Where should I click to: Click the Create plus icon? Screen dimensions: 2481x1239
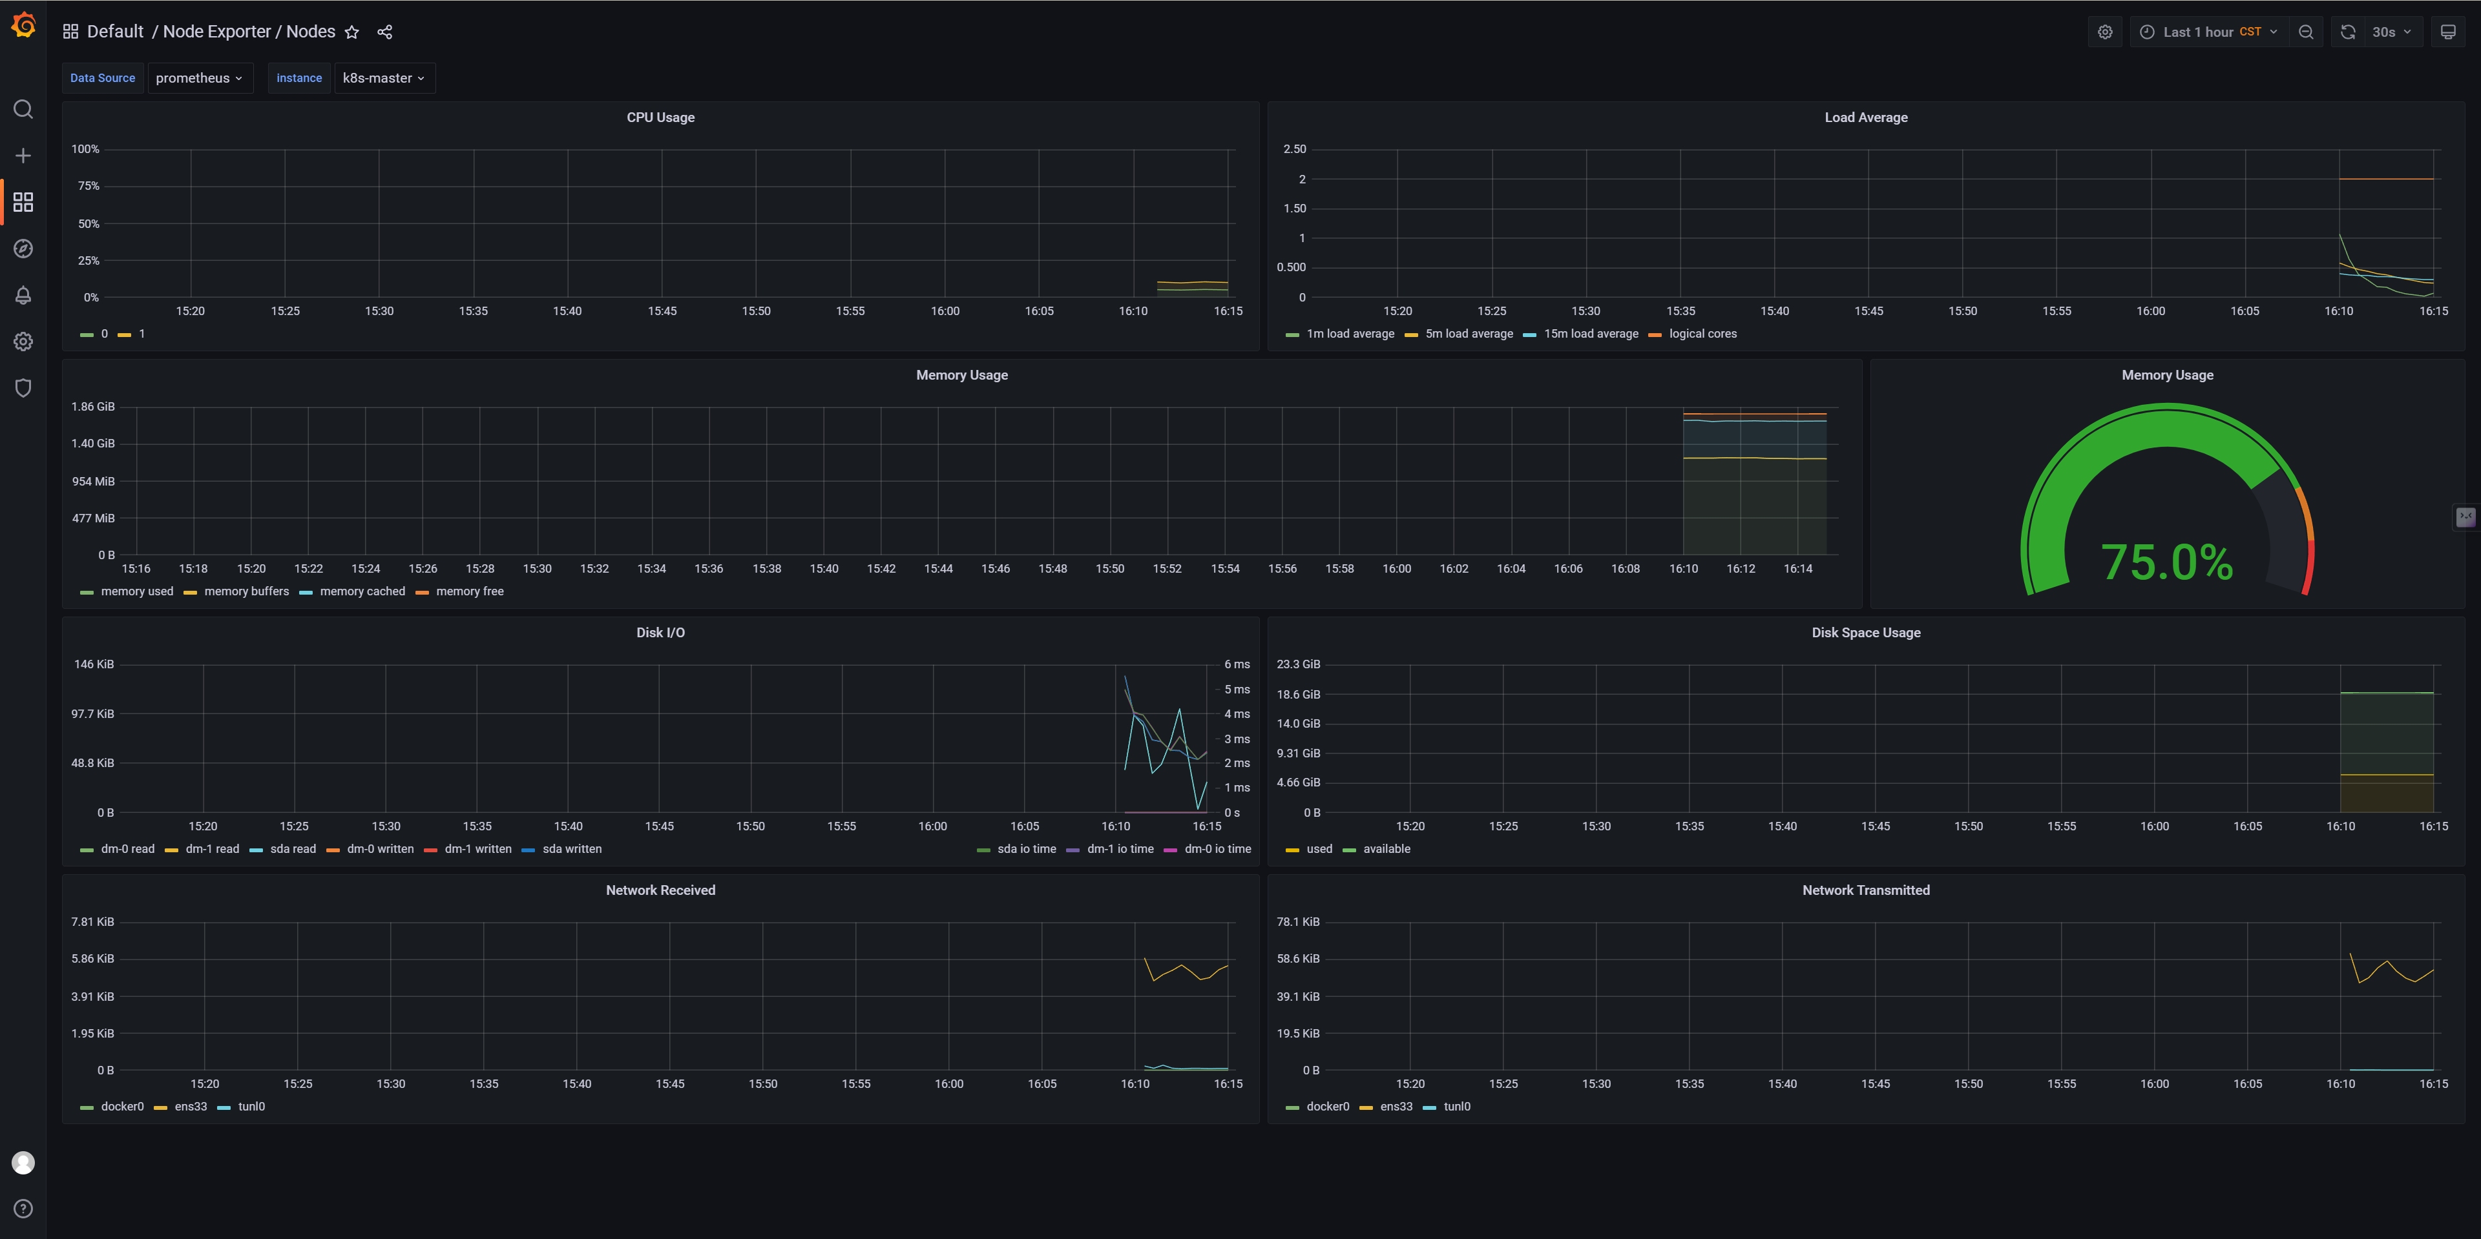(23, 156)
